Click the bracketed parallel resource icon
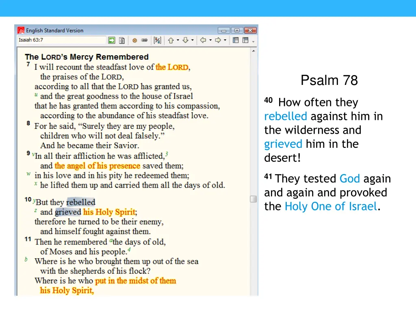 [x=157, y=40]
